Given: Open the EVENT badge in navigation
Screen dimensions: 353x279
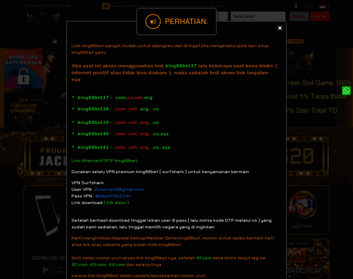Looking at the screenshot, I should (296, 41).
